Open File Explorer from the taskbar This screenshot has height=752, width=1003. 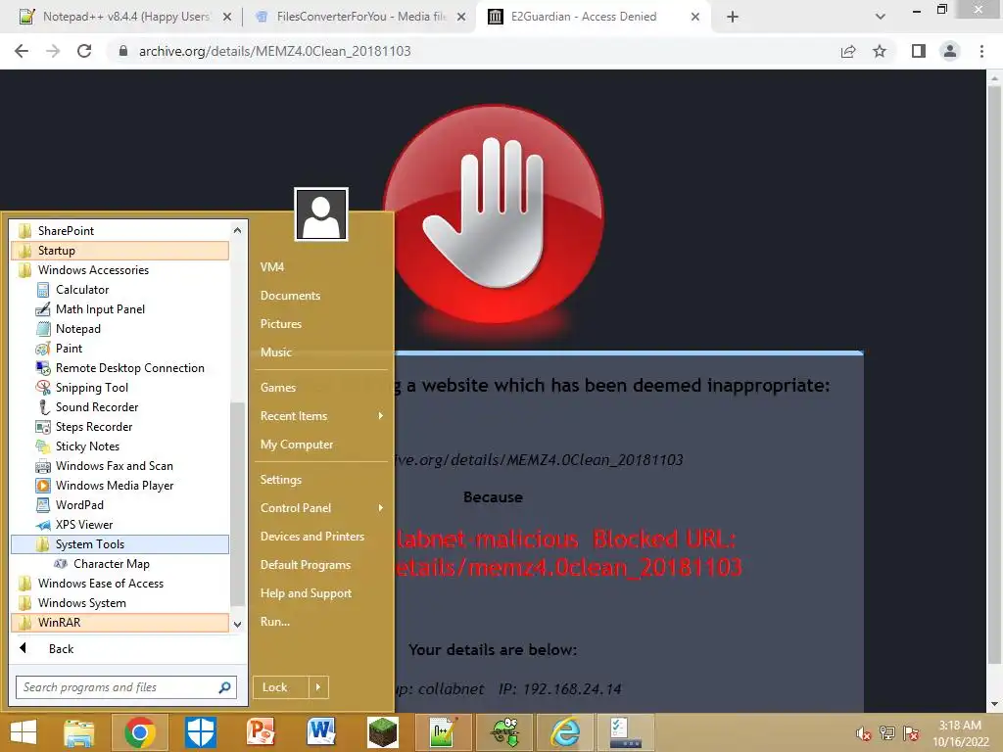[x=78, y=732]
